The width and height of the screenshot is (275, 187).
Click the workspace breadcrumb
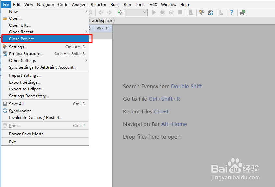click(x=102, y=21)
